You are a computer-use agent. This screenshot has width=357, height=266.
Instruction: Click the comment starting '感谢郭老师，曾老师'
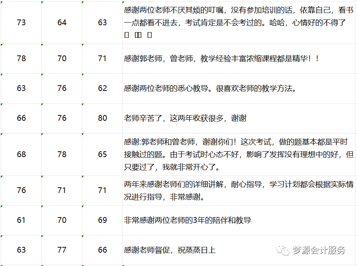tap(221, 58)
